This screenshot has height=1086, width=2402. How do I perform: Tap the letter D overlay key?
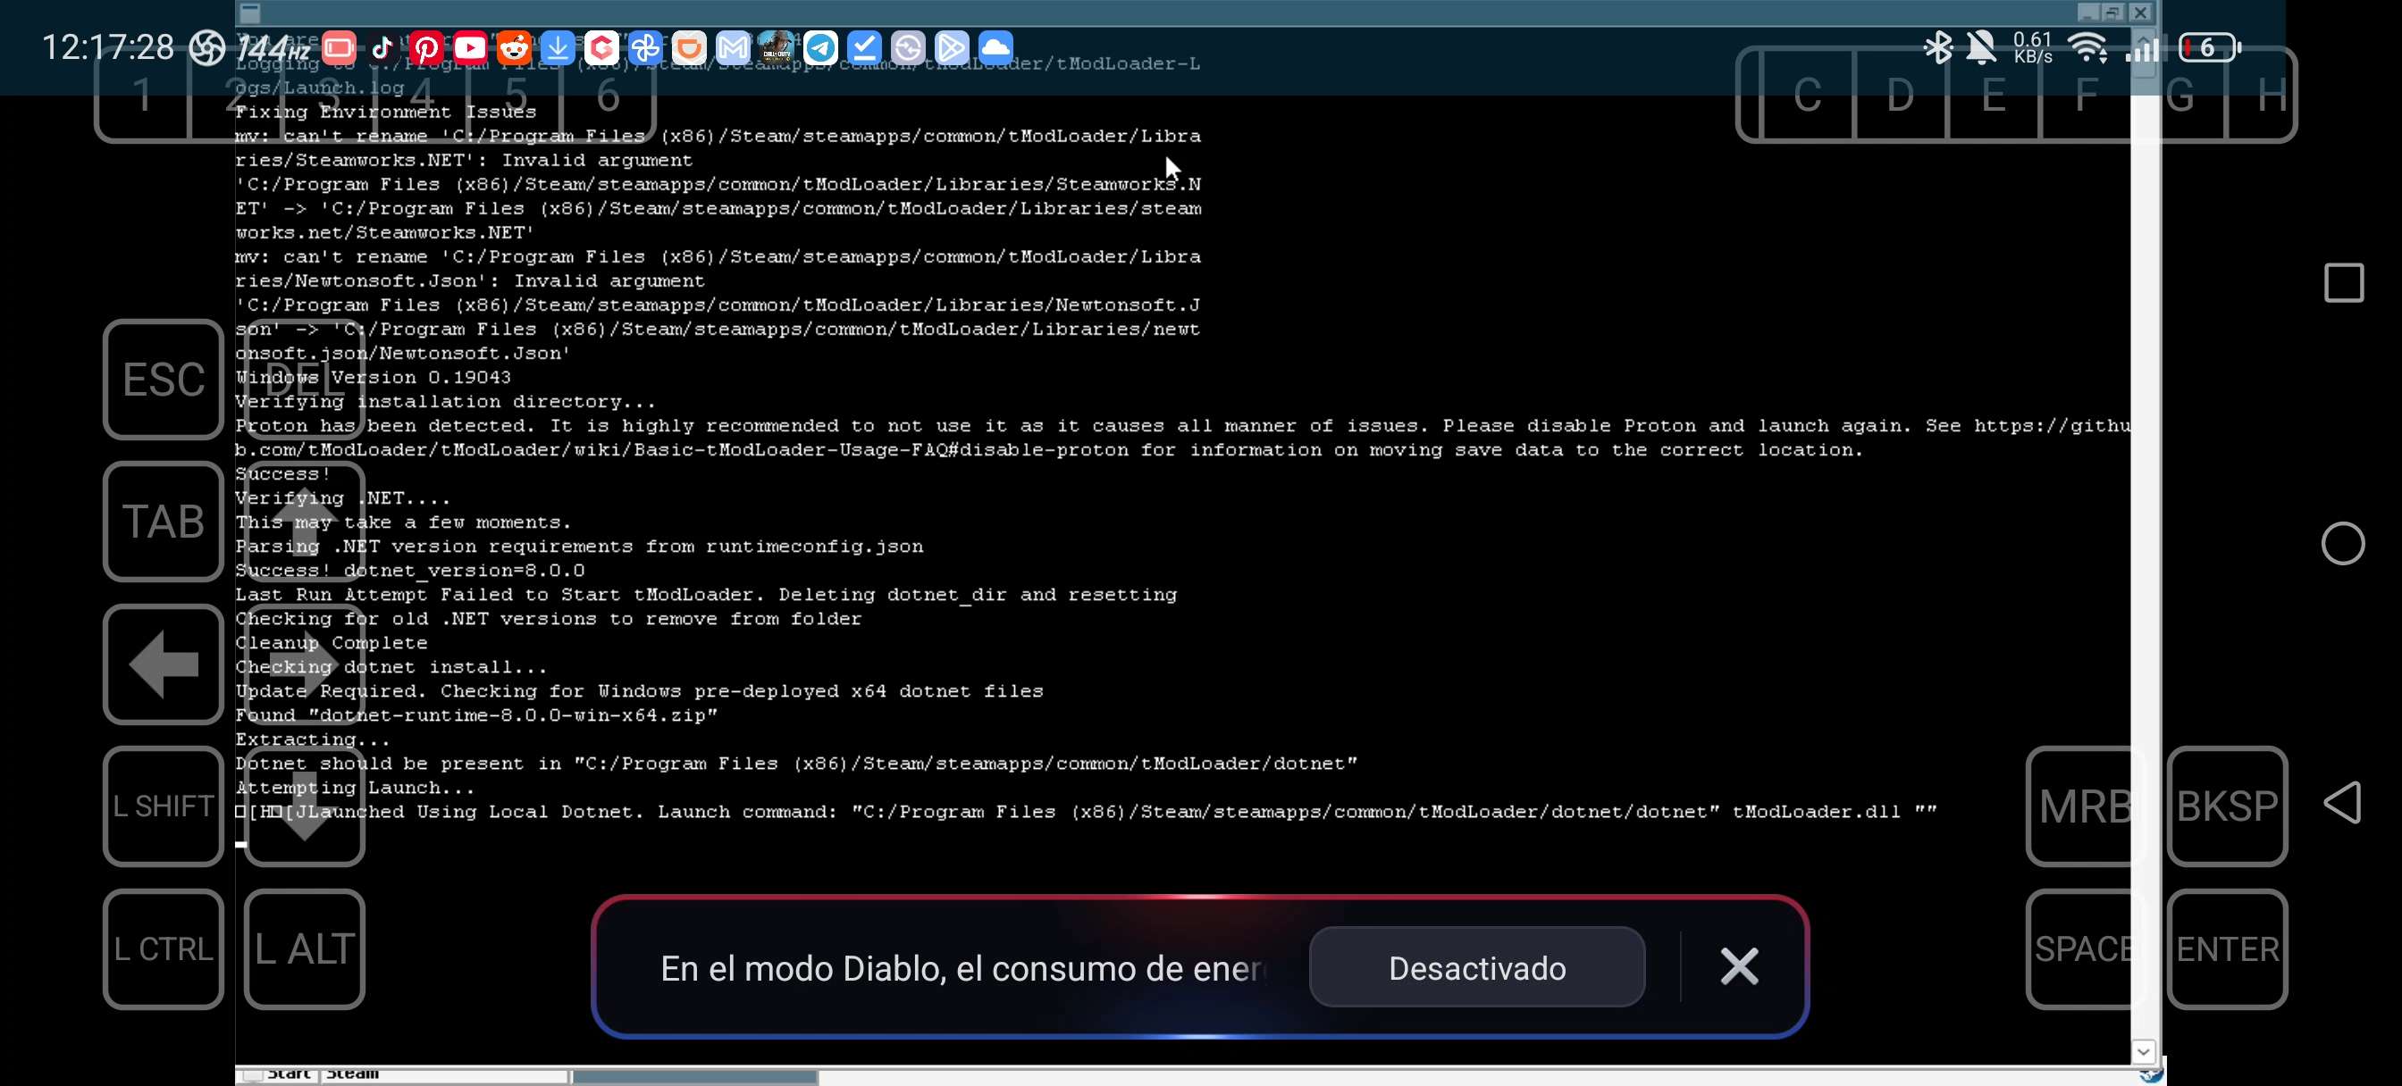click(x=1901, y=95)
